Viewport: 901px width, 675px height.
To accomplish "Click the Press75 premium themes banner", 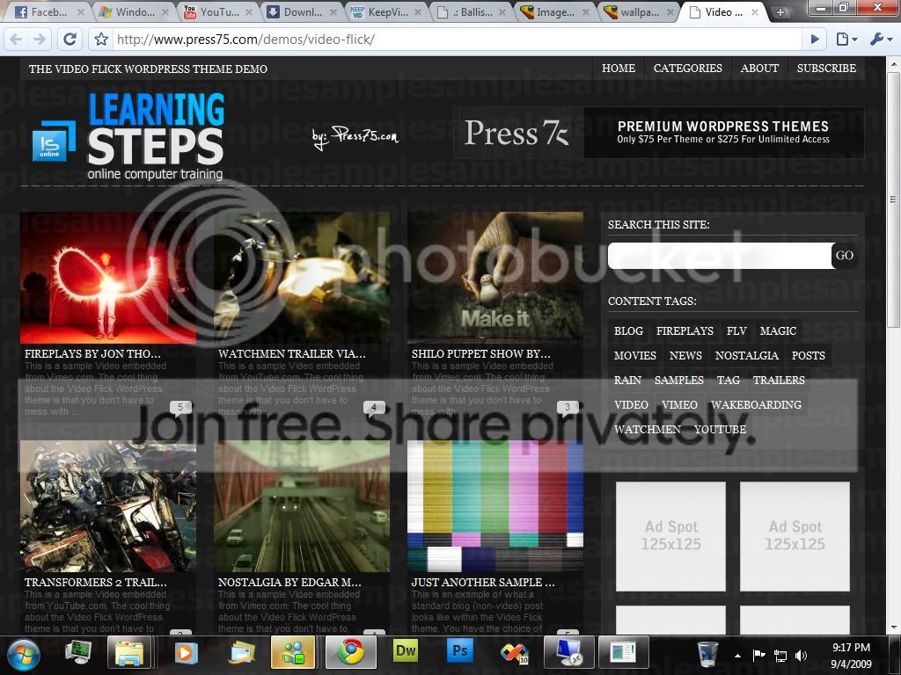I will pos(658,133).
